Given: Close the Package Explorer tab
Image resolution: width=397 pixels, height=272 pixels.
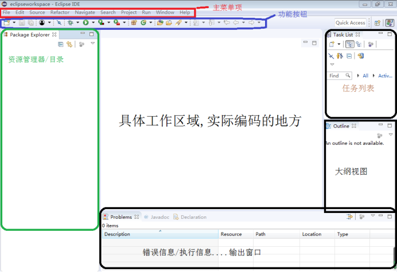Looking at the screenshot, I should tap(54, 34).
